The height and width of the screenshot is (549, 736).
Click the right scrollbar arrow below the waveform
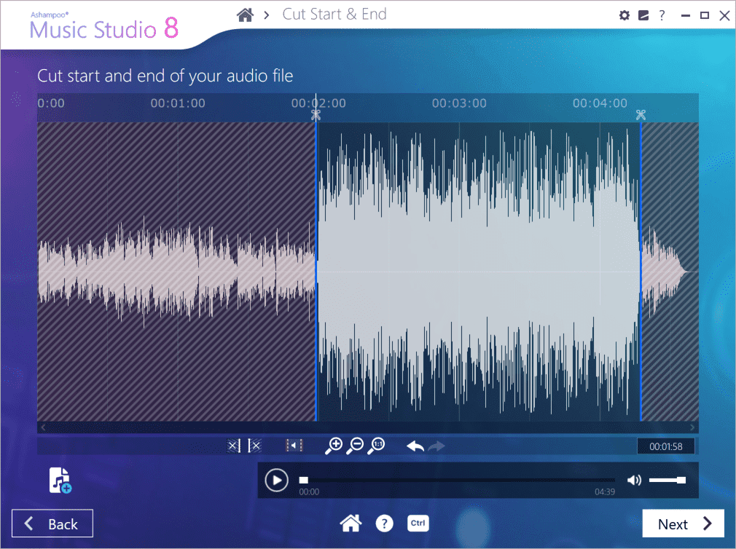click(692, 427)
